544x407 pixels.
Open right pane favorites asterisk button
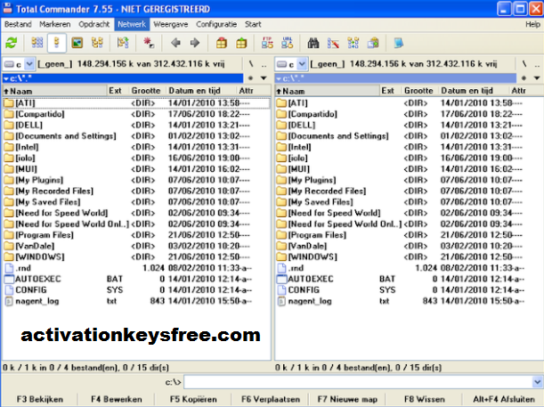tap(524, 78)
